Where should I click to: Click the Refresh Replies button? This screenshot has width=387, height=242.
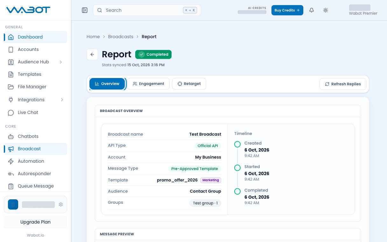tap(343, 84)
